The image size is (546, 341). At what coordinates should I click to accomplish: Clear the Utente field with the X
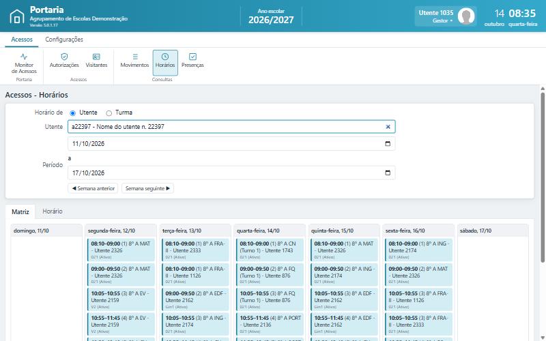pyautogui.click(x=388, y=127)
